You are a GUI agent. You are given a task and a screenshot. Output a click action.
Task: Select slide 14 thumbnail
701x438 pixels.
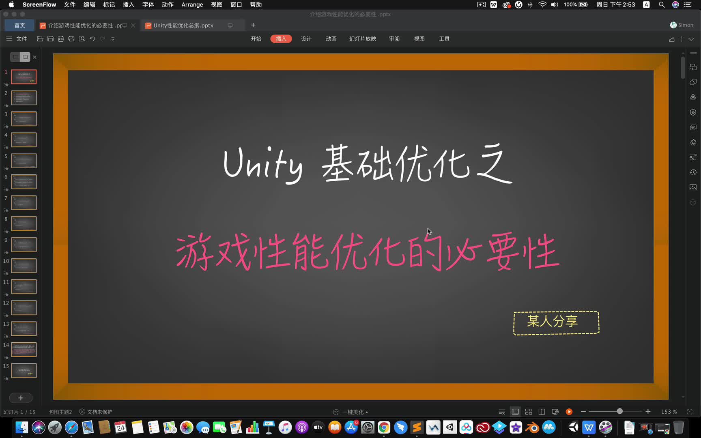pos(24,350)
